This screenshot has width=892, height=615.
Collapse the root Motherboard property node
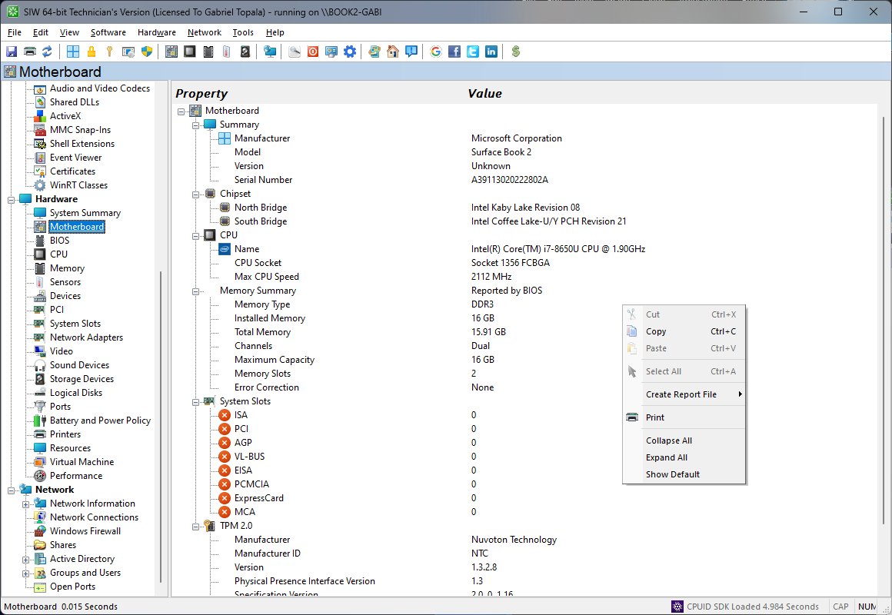(181, 111)
